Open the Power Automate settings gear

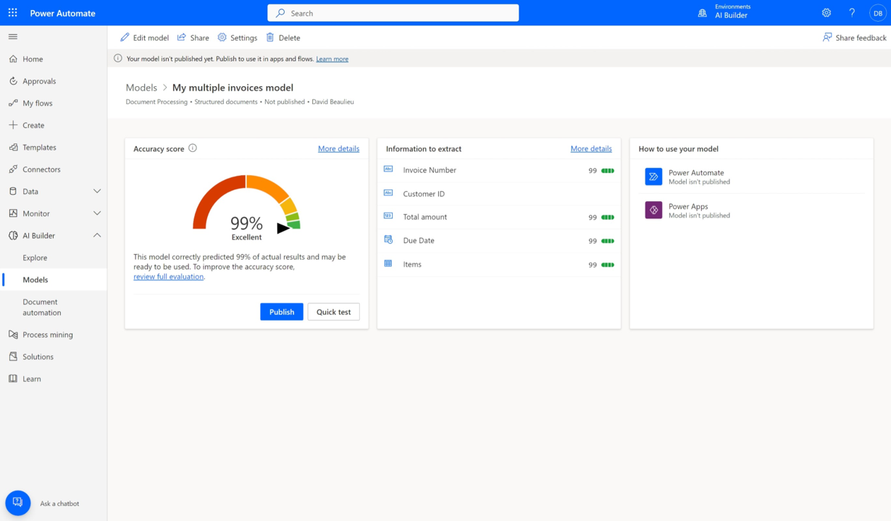click(x=826, y=12)
